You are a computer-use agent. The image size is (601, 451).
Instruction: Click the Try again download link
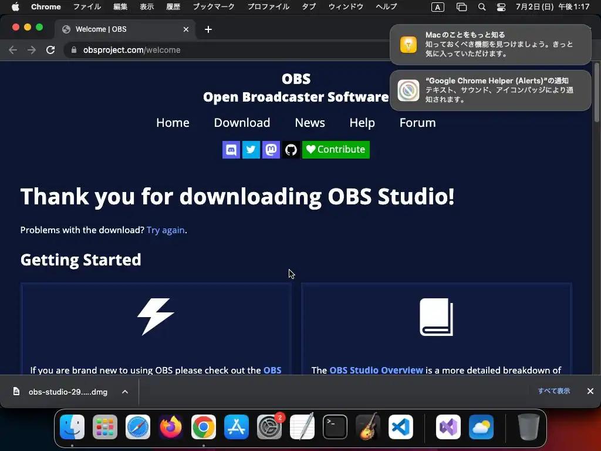(166, 230)
